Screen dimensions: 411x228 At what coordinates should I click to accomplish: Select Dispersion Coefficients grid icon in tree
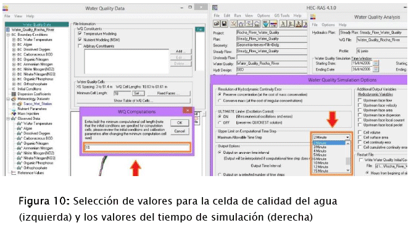tap(14, 94)
